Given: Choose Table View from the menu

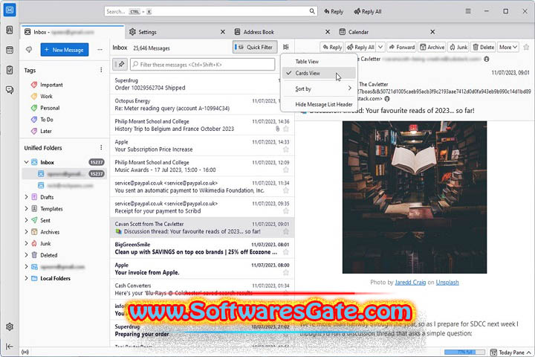Looking at the screenshot, I should coord(319,62).
